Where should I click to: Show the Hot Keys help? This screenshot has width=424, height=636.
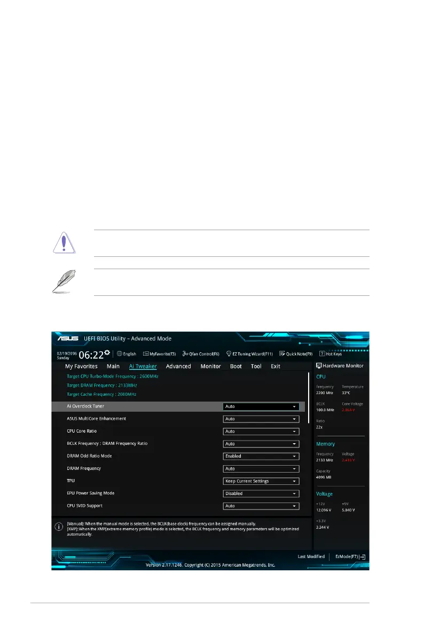point(331,354)
